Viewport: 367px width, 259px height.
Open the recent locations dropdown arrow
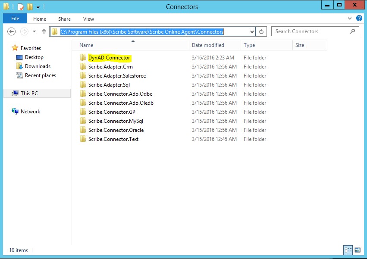click(34, 31)
